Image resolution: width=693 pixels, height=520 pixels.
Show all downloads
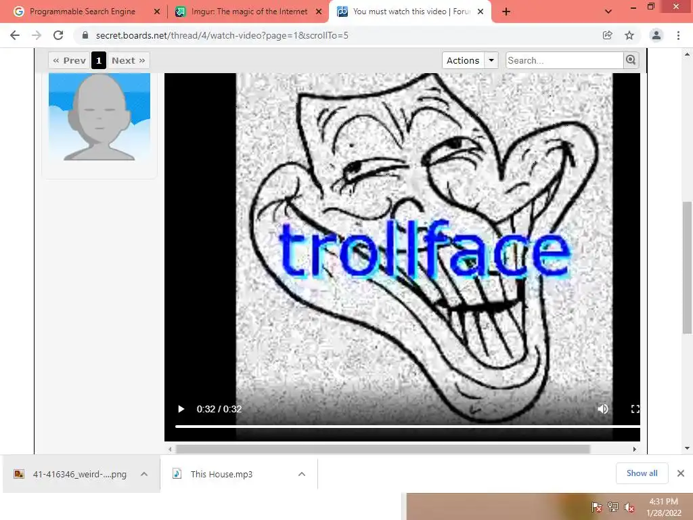[x=642, y=473]
